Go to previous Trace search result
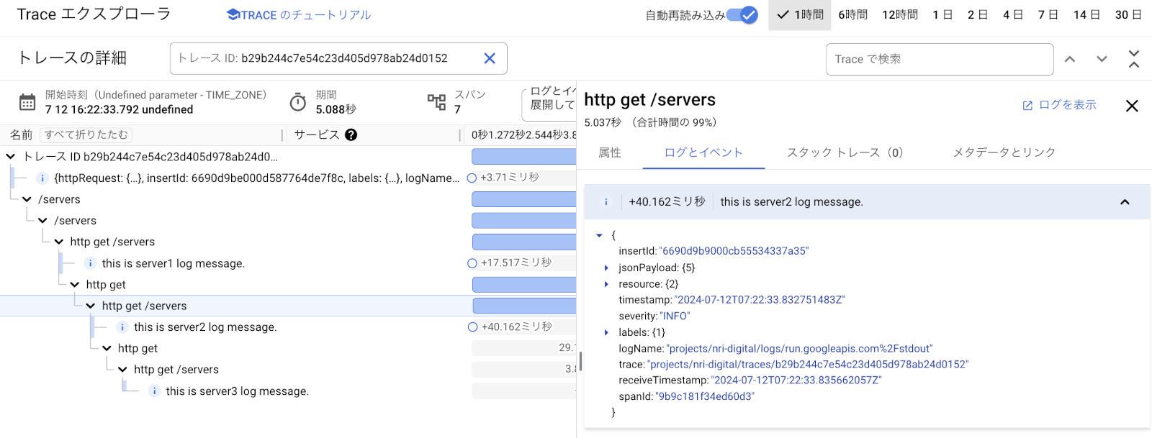1152x438 pixels. pyautogui.click(x=1070, y=59)
